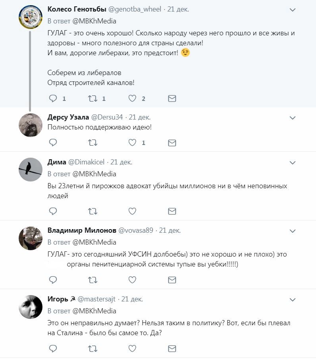The height and width of the screenshot is (359, 316).
Task: Open the 21 дек. timestamp on Игорь's tweet
Action: point(132,299)
